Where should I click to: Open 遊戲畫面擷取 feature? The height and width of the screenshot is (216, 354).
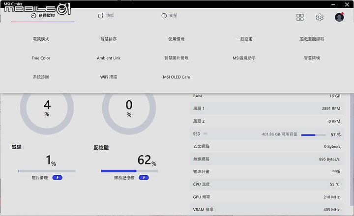click(x=312, y=39)
